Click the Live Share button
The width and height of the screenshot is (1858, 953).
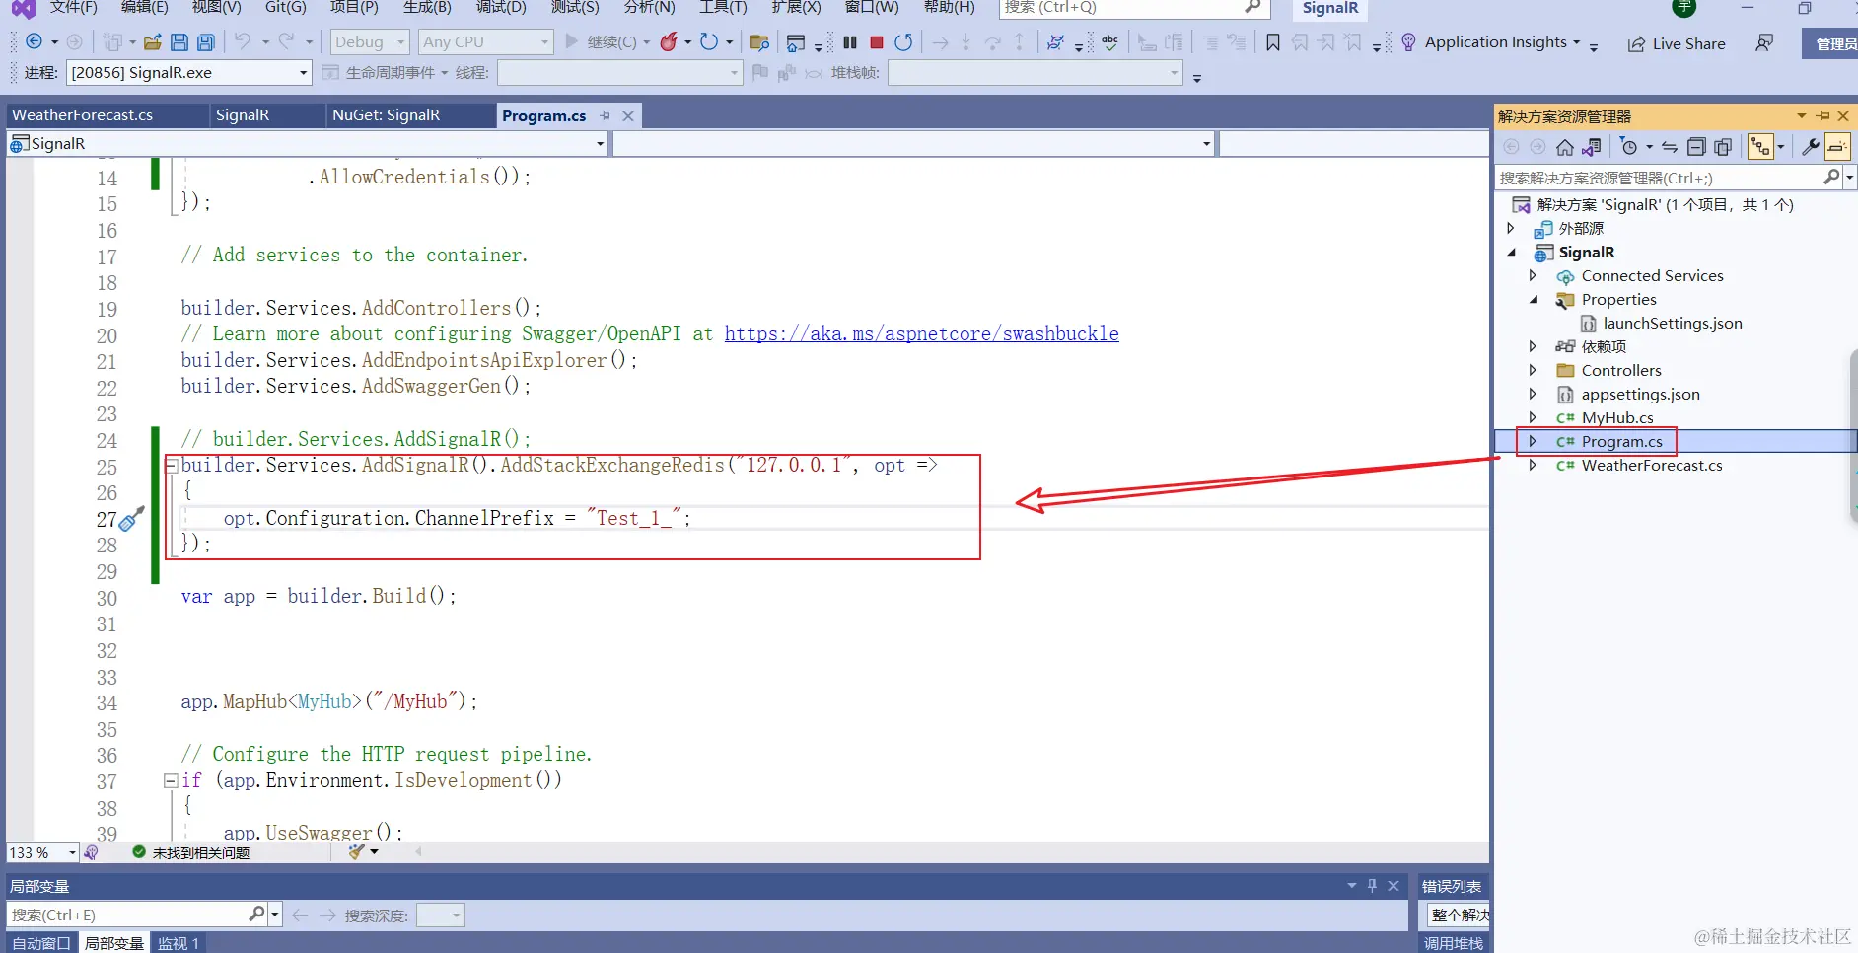coord(1677,43)
